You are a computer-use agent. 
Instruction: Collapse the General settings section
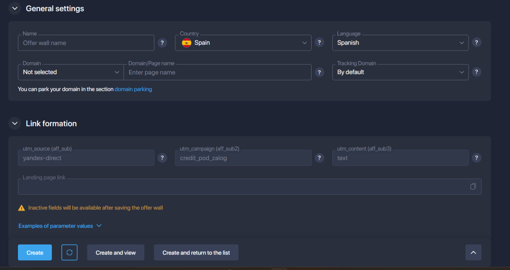(x=15, y=8)
